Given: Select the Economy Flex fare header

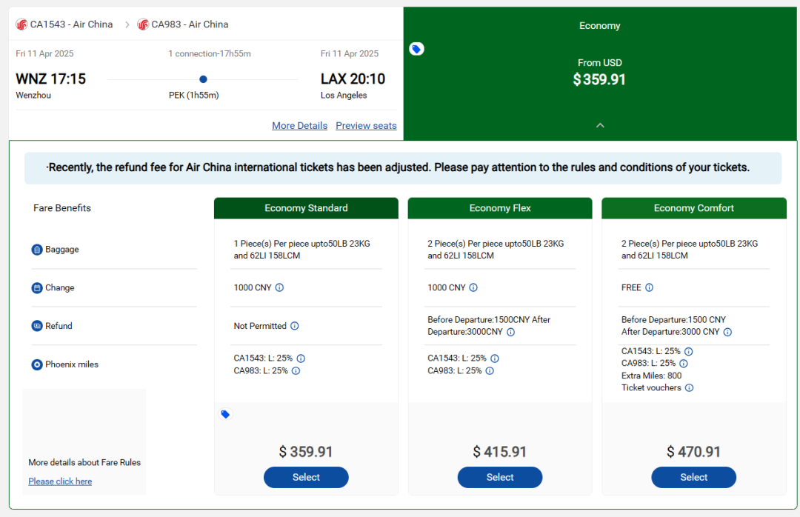Looking at the screenshot, I should (x=500, y=208).
